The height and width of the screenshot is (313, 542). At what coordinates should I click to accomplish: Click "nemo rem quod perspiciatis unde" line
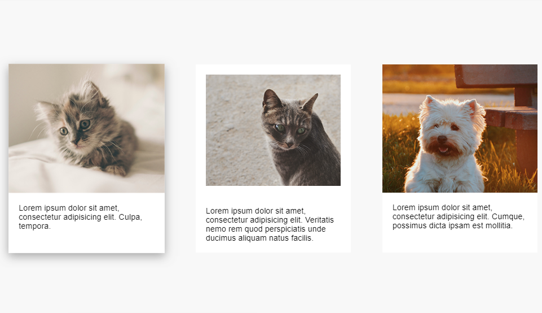(x=266, y=229)
